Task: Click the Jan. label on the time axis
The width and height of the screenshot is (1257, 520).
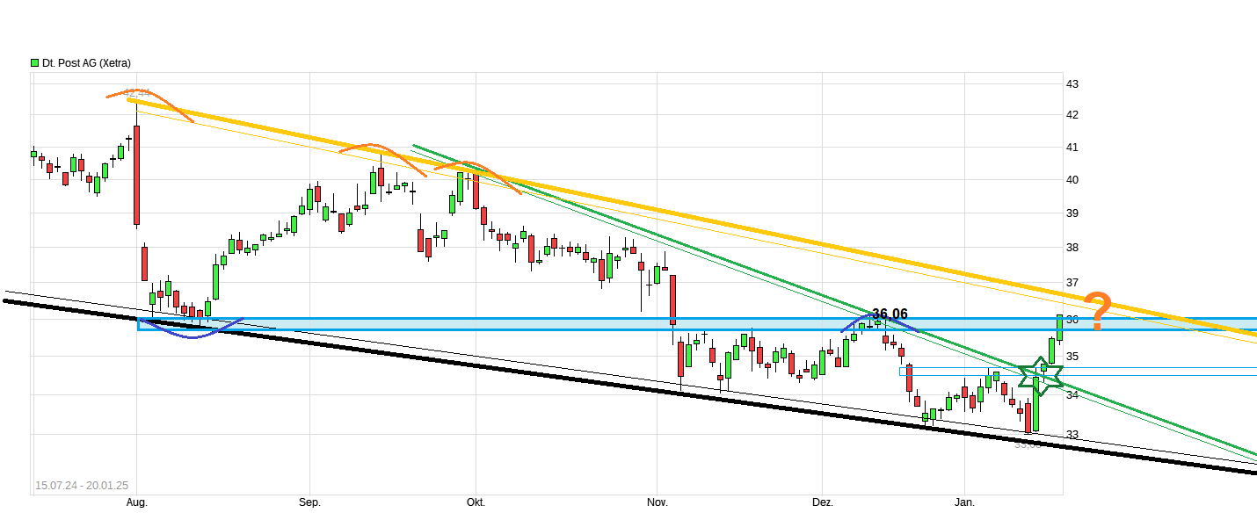Action: 965,503
